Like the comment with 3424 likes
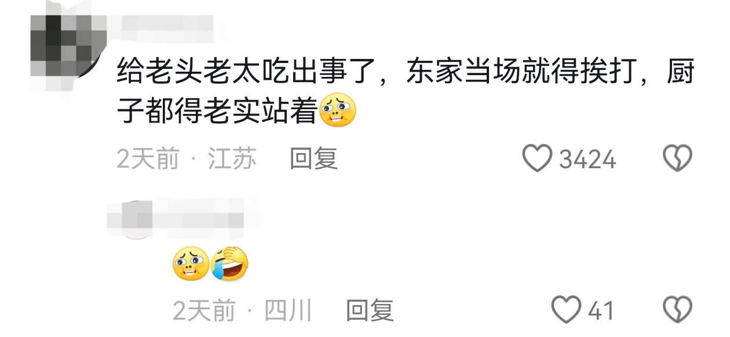 point(537,158)
